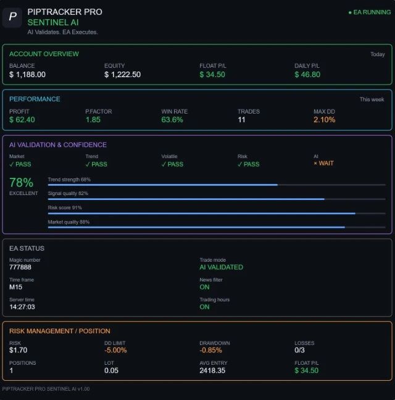This screenshot has width=395, height=400.
Task: Click the drawdown value -0.85%
Action: (x=210, y=350)
